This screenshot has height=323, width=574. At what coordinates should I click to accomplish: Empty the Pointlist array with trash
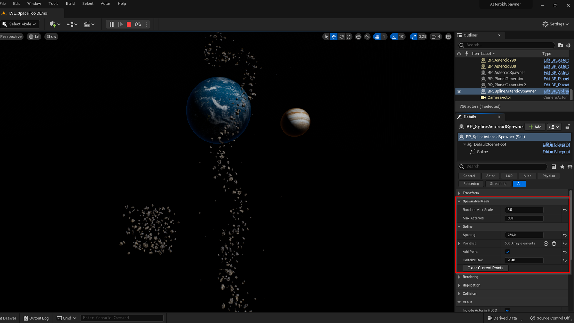(x=554, y=243)
